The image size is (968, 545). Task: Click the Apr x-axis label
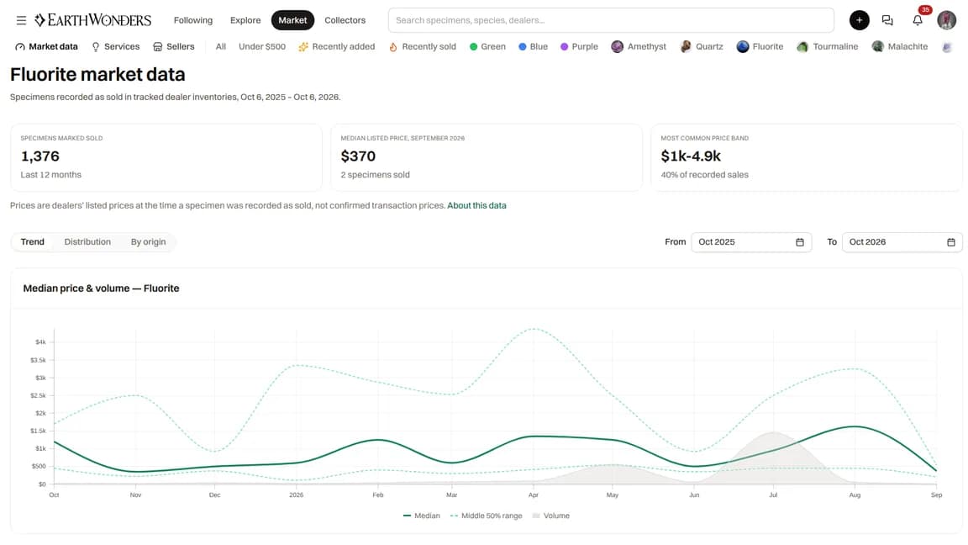534,495
